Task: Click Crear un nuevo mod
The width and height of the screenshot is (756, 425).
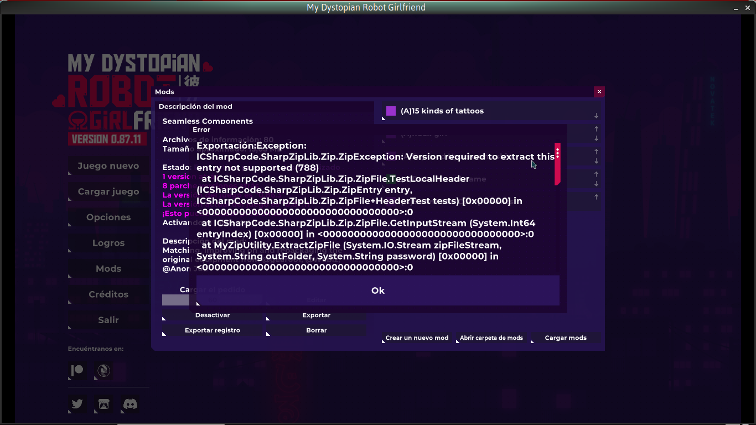Action: pos(417,338)
